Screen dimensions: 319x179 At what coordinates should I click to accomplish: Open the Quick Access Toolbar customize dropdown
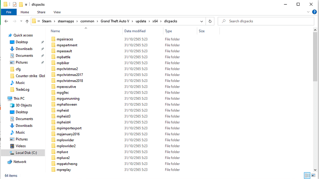click(27, 4)
